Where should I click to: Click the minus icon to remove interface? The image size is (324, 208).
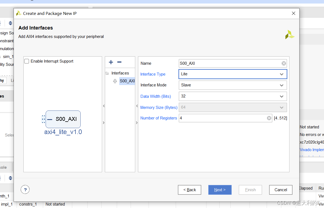tap(119, 62)
